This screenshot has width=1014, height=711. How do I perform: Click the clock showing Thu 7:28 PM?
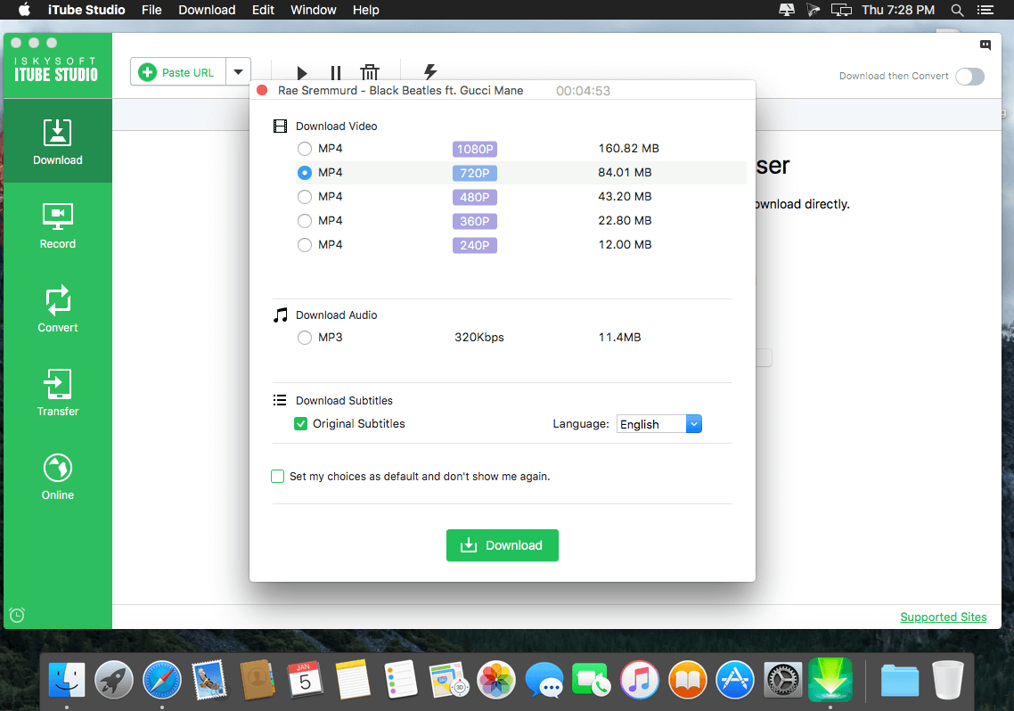click(x=898, y=10)
